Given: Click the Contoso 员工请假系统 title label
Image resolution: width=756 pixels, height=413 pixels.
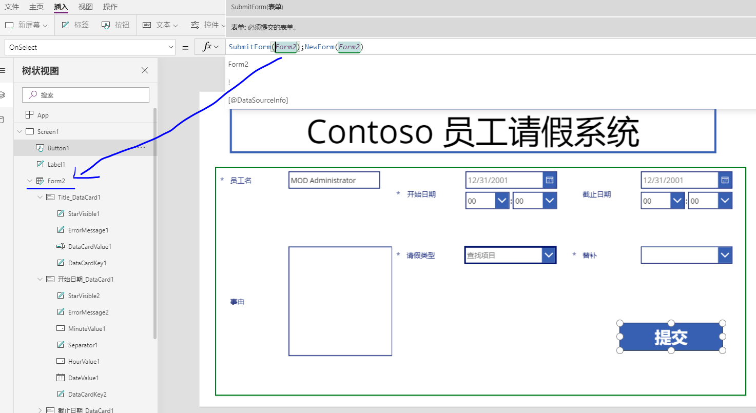Looking at the screenshot, I should 473,131.
